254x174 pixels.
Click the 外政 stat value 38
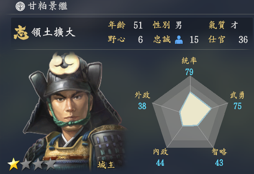[x=142, y=106]
